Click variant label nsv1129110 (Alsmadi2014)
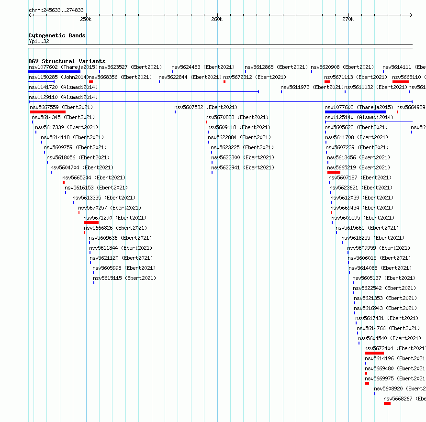The width and height of the screenshot is (426, 422). [63, 97]
